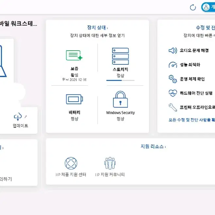The height and width of the screenshot is (215, 215).
Task: Click the storage usage progress bar
Action: coord(120,80)
